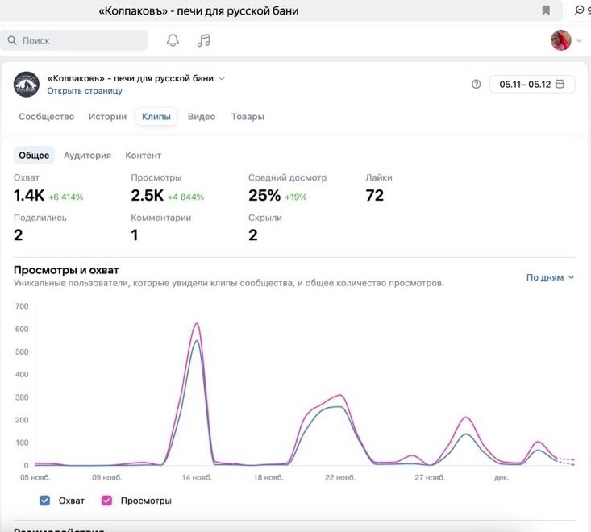Select the Клипы tab
The width and height of the screenshot is (591, 532).
point(156,117)
